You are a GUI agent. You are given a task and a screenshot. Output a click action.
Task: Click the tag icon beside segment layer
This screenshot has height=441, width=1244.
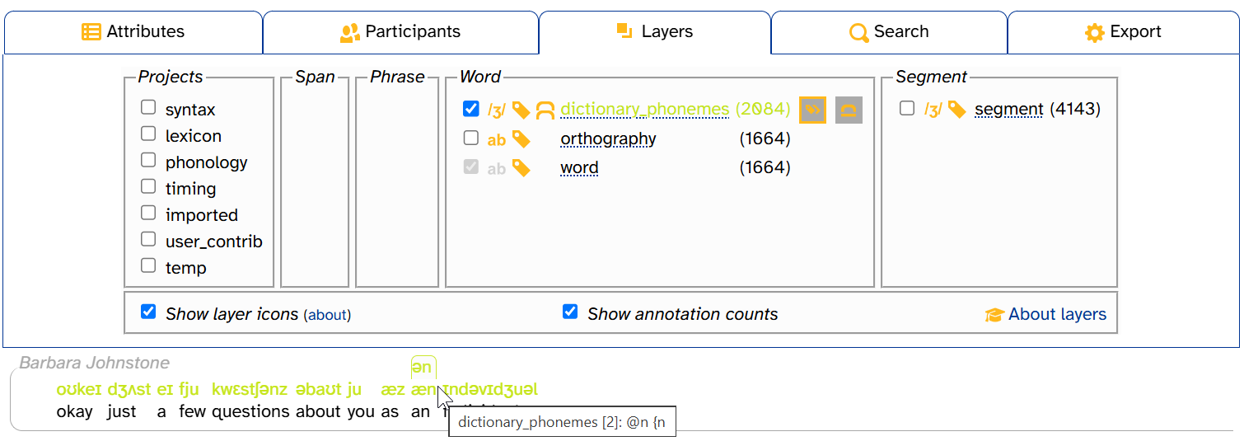click(956, 110)
